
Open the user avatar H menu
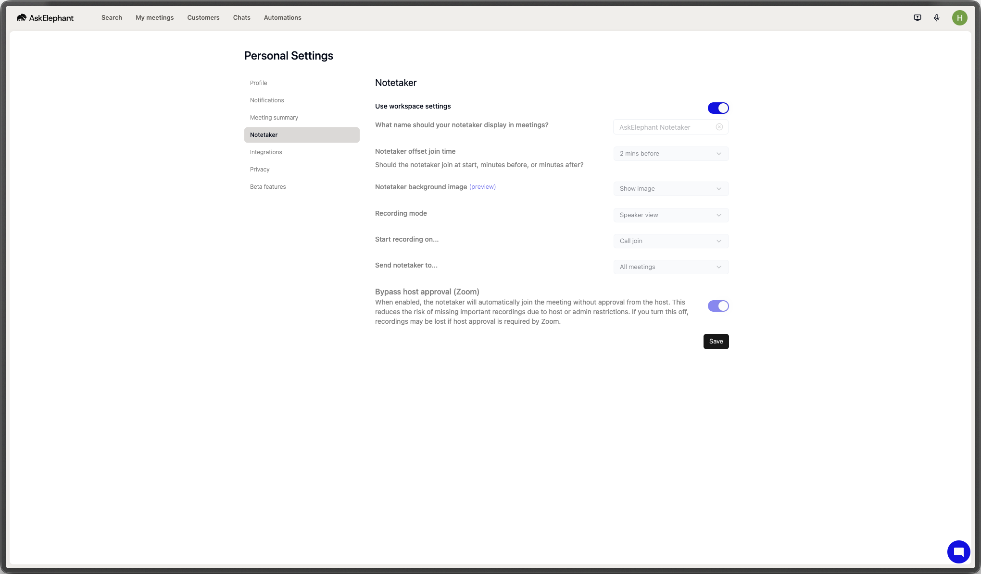pyautogui.click(x=959, y=18)
